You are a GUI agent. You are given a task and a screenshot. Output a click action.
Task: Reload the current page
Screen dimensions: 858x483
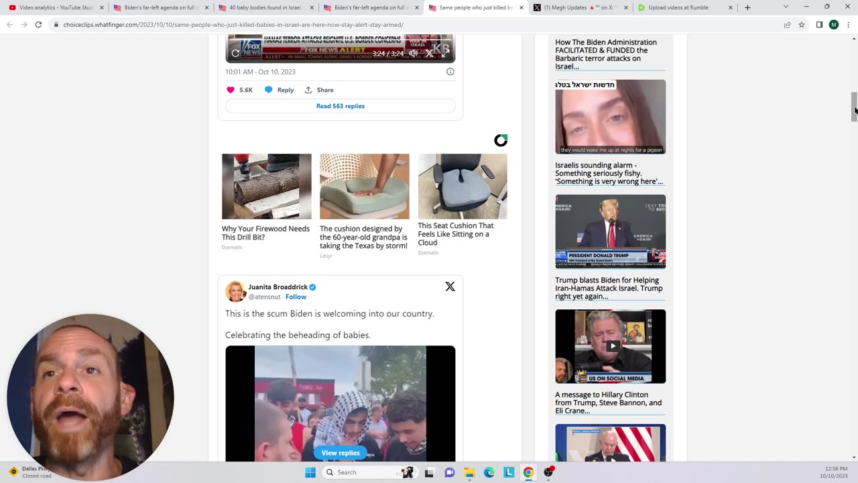coord(38,25)
